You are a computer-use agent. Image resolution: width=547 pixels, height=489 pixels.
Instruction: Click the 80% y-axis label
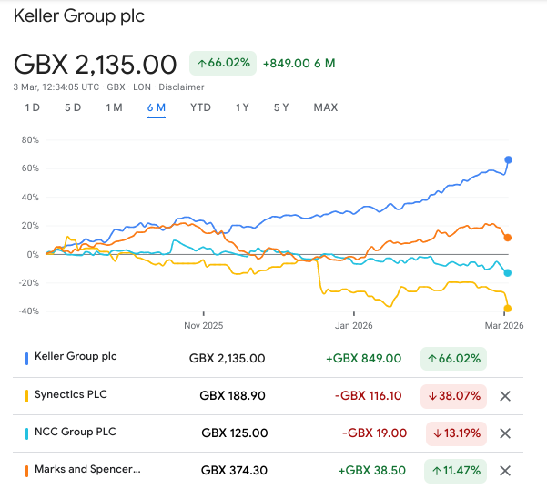click(30, 140)
